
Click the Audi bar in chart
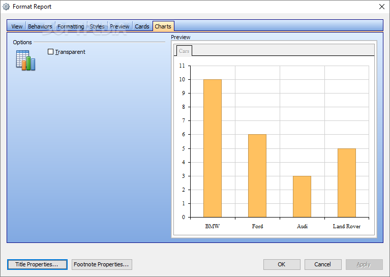pos(302,196)
